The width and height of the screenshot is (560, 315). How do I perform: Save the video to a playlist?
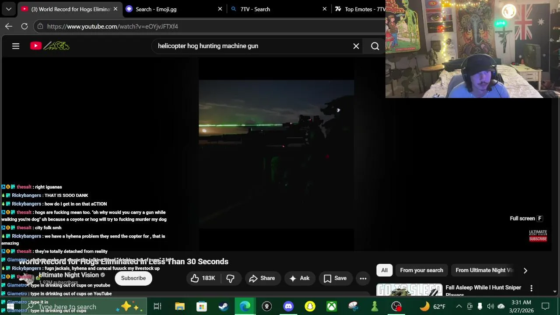tap(336, 278)
